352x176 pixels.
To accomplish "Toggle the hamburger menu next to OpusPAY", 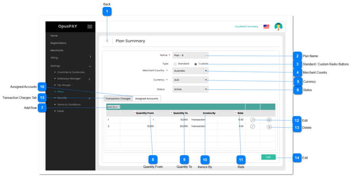I will 90,26.
